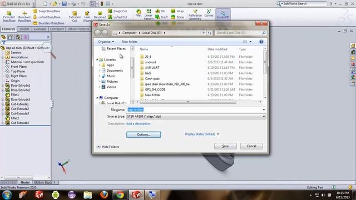Select folder GPS_SH_CODE

tap(155, 89)
